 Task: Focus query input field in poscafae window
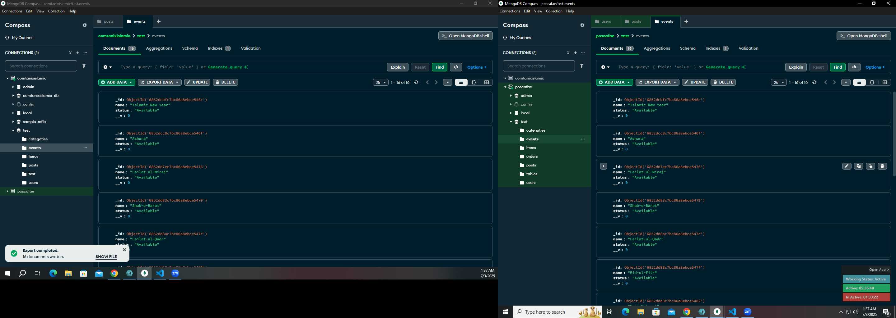tap(699, 67)
